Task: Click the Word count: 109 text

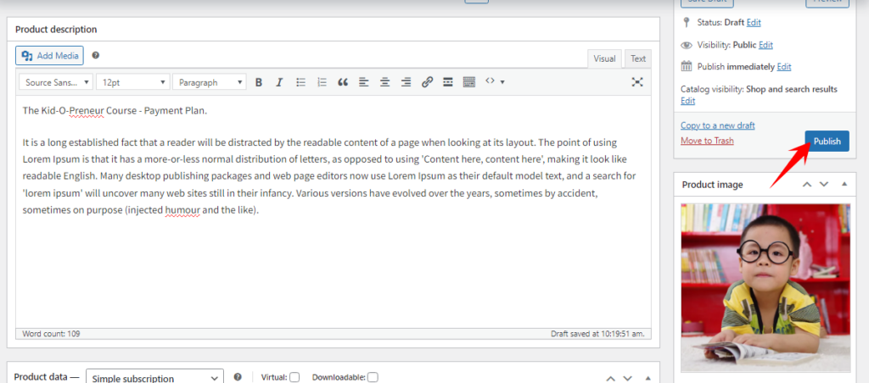Action: point(51,334)
